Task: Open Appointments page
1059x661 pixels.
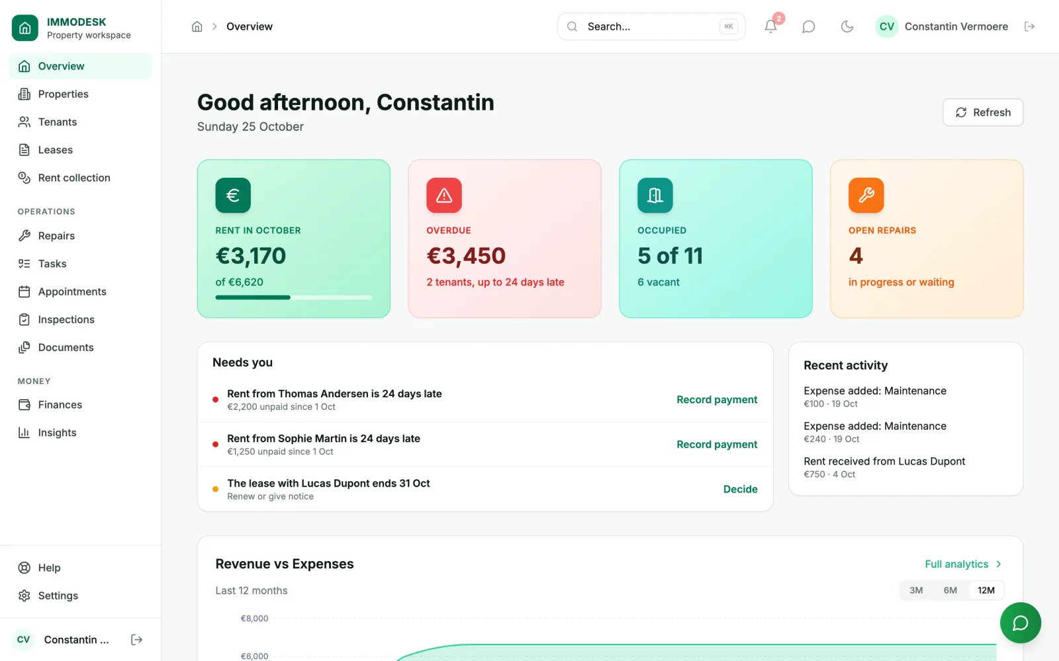Action: click(81, 292)
